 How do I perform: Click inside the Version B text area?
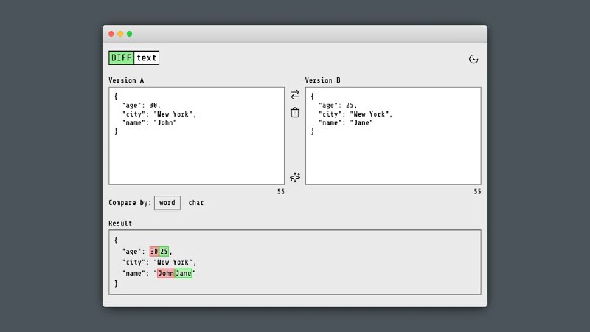click(393, 136)
